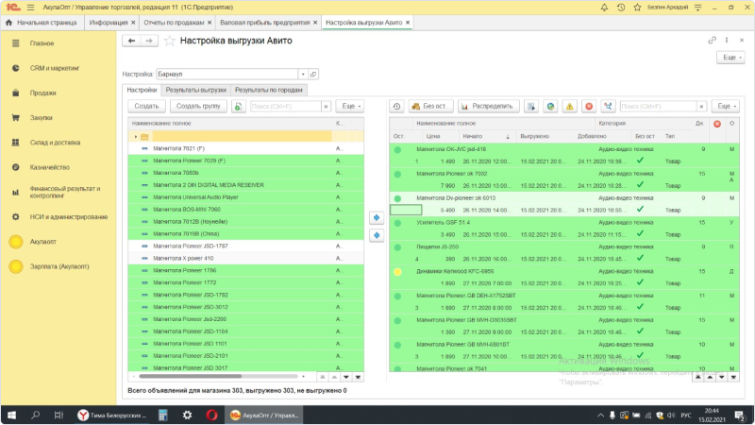Click the red cross delete toolbar icon
This screenshot has height=425, width=755.
pos(588,107)
